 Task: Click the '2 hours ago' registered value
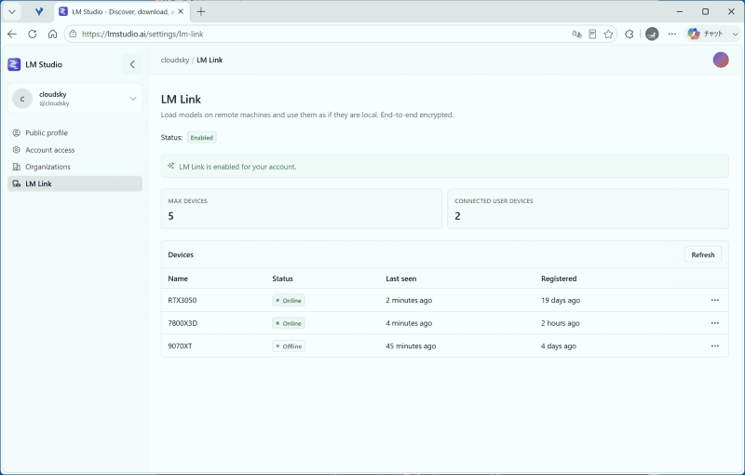click(561, 323)
